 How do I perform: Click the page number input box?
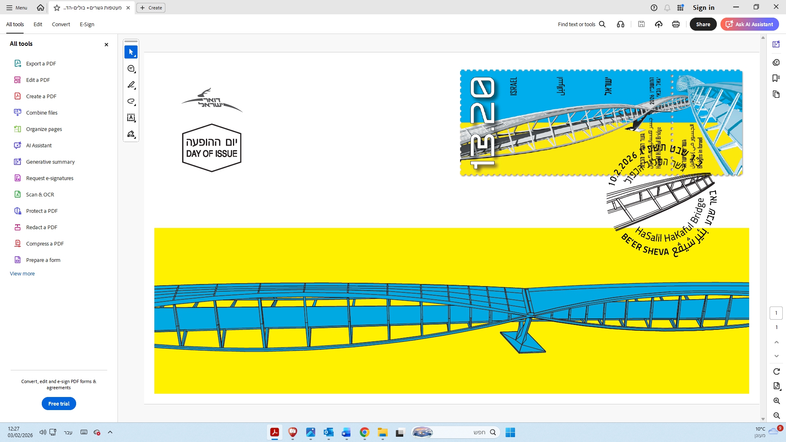[776, 313]
